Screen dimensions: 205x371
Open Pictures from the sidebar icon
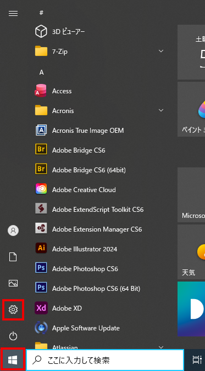coord(13,283)
